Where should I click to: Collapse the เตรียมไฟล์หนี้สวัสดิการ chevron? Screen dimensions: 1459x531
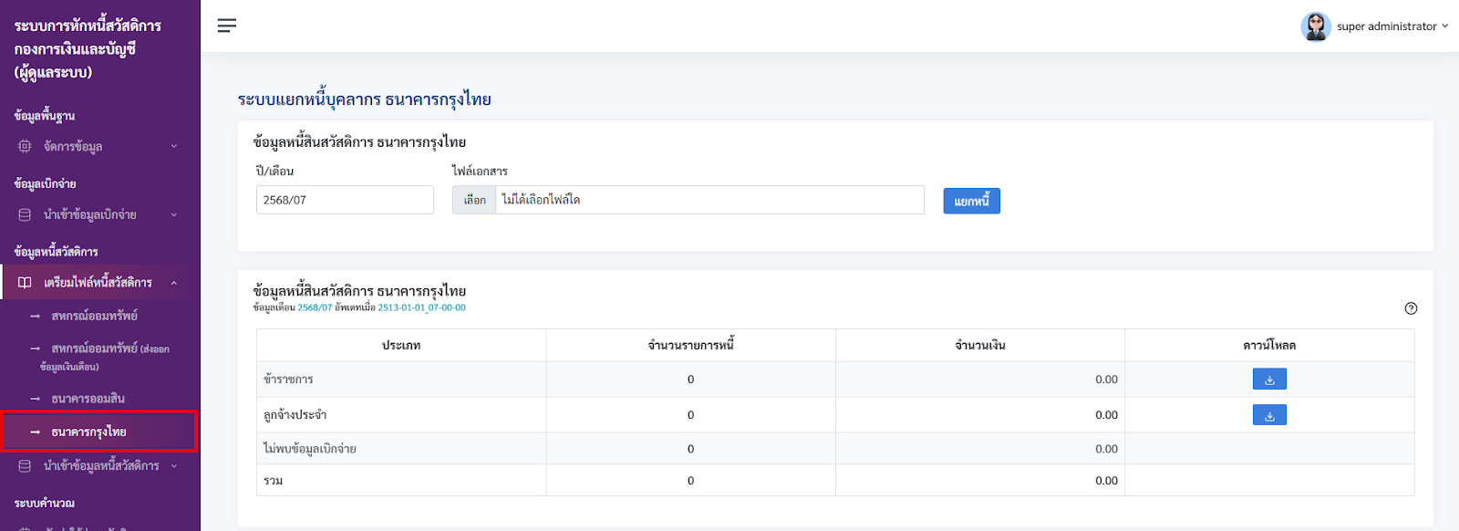[x=174, y=283]
